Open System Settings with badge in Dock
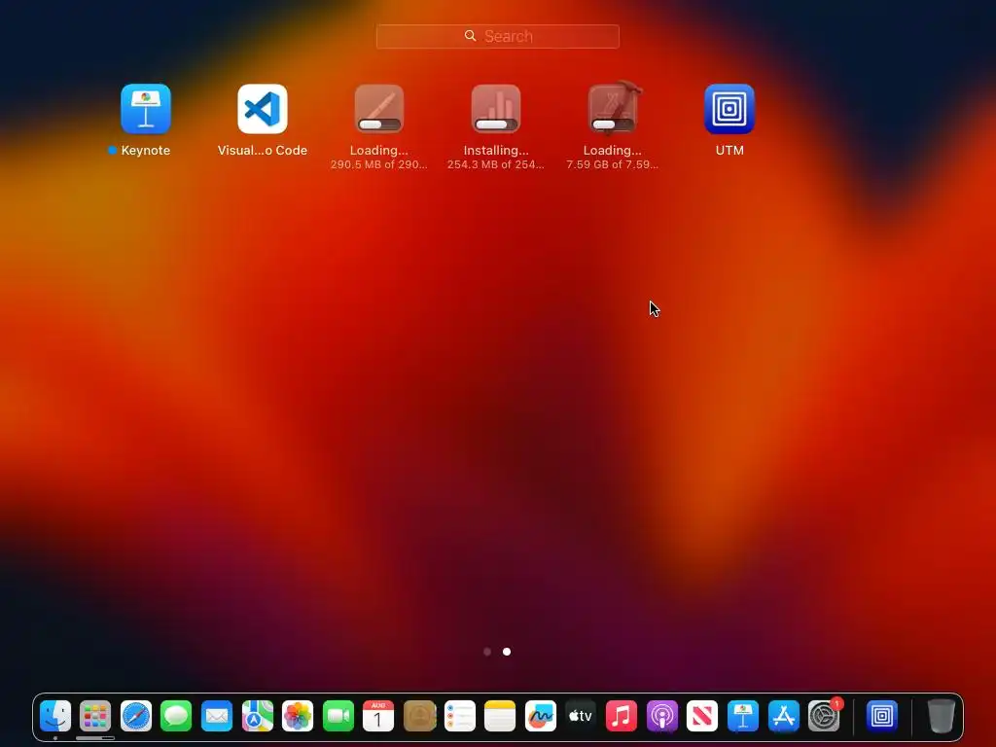Screen dimensions: 996x747 coord(824,716)
